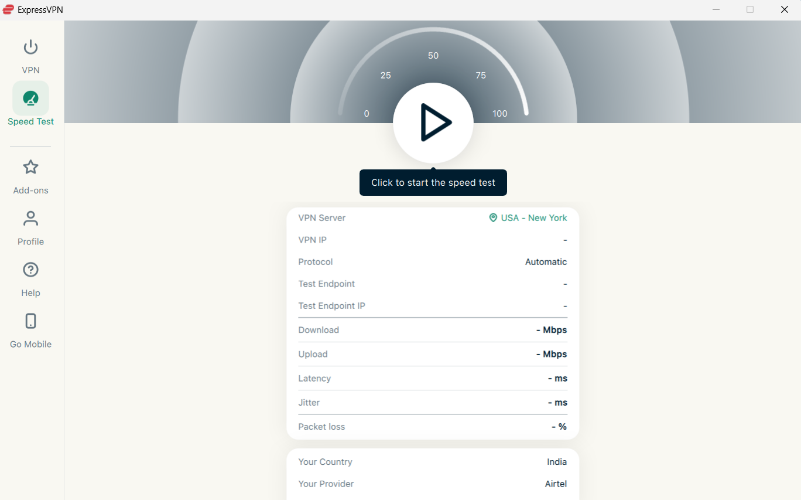Open Add-ons star icon
The width and height of the screenshot is (801, 500).
pyautogui.click(x=30, y=167)
